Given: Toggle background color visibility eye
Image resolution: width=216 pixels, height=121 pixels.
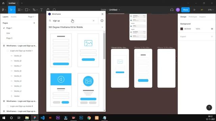Looking at the screenshot, I should coord(212,29).
